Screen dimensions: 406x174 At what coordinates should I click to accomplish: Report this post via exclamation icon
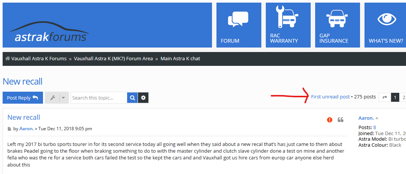pyautogui.click(x=329, y=119)
